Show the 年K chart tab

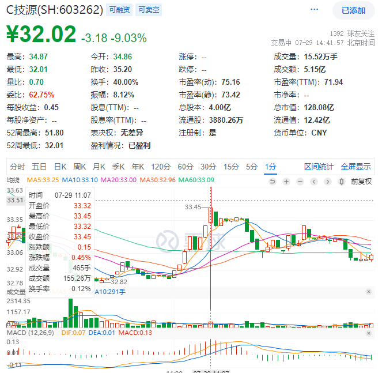point(138,167)
